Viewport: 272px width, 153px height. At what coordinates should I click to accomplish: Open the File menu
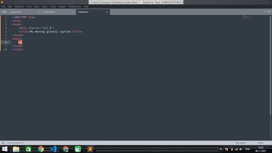click(3, 7)
